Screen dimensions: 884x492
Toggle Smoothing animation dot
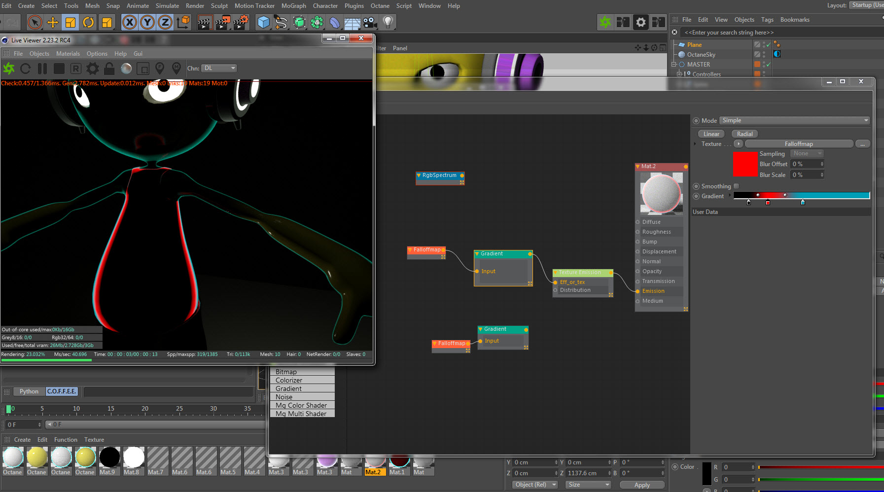pyautogui.click(x=696, y=186)
